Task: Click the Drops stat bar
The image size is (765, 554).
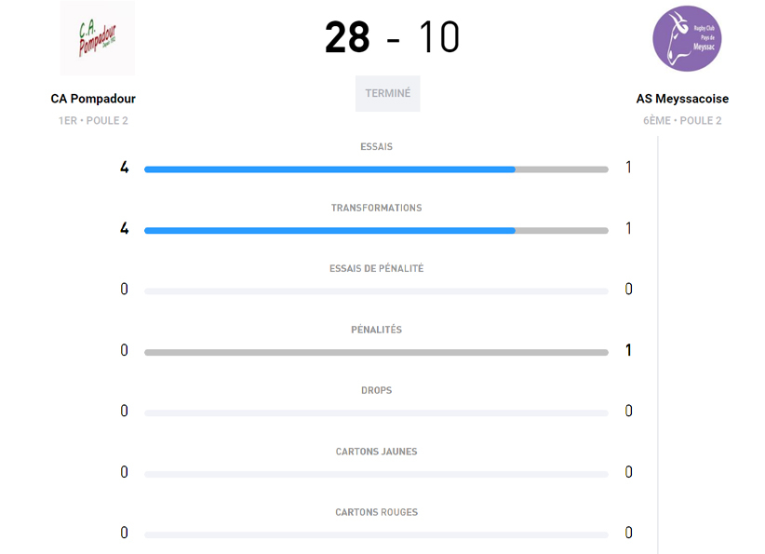Action: 376,412
